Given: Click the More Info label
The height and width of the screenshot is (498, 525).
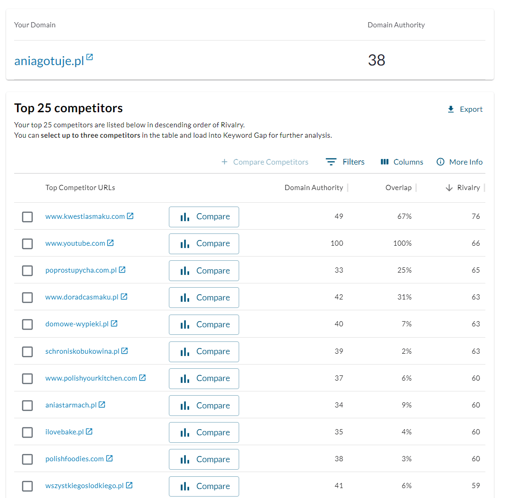Looking at the screenshot, I should [x=466, y=162].
